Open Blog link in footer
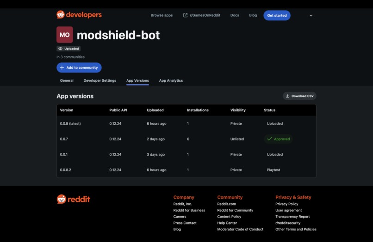The height and width of the screenshot is (242, 373). (x=177, y=229)
